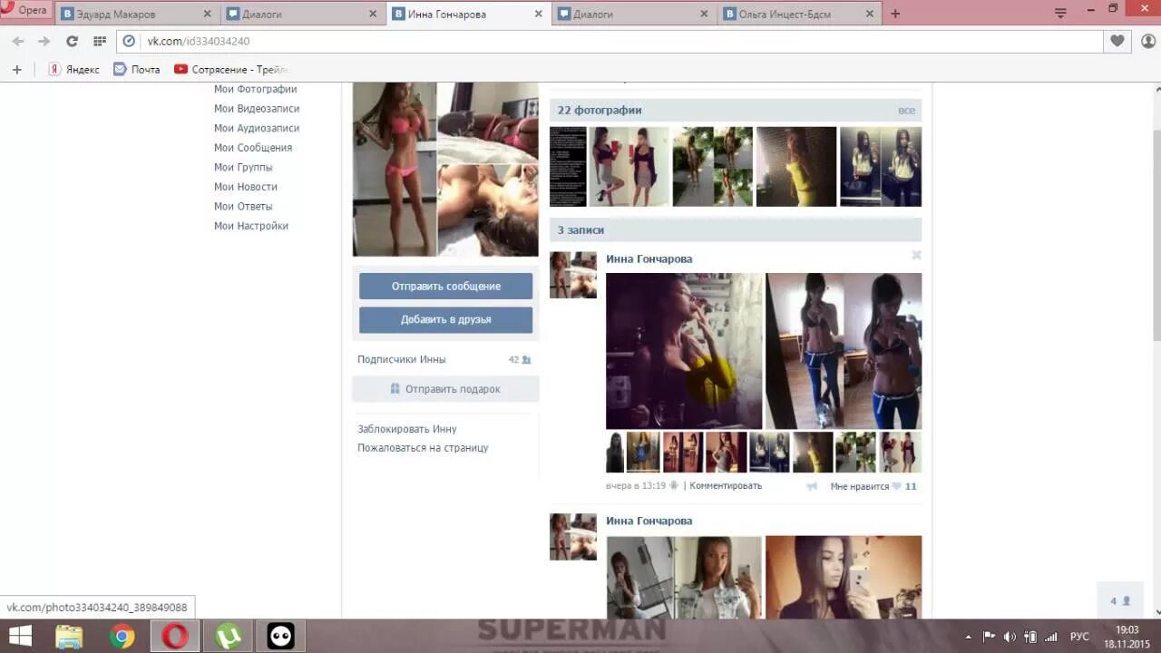Open File Explorer from the taskbar
Image resolution: width=1161 pixels, height=653 pixels.
(x=70, y=636)
